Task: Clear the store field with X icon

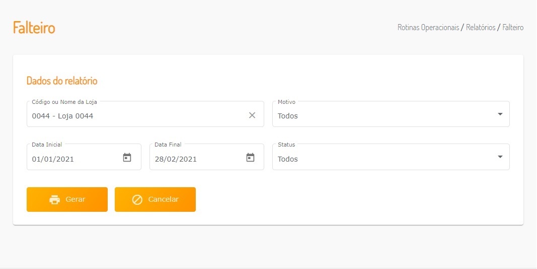Action: (252, 115)
